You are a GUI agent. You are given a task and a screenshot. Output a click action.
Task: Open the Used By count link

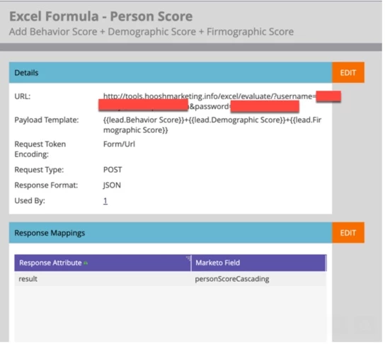(x=105, y=201)
